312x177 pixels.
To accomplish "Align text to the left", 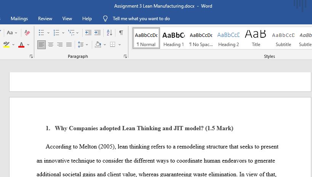I will click(42, 45).
